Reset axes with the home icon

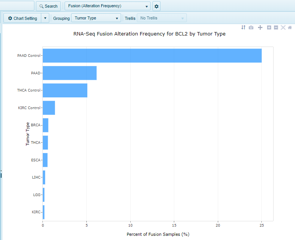(290, 27)
